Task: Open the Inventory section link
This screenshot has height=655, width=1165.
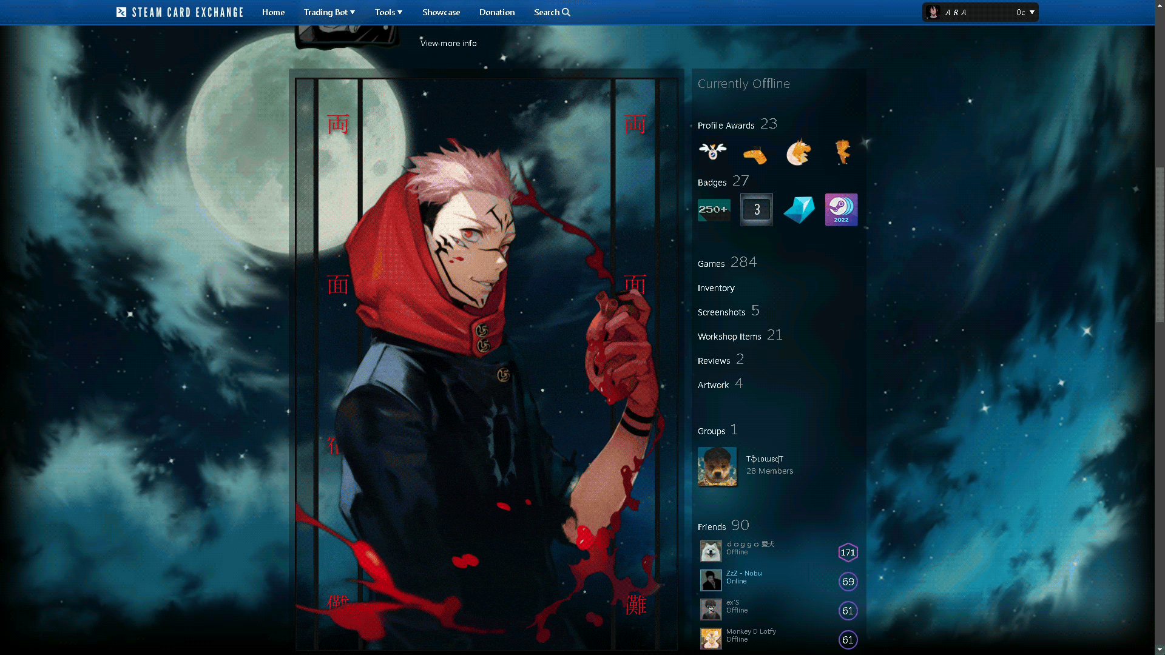Action: 715,287
